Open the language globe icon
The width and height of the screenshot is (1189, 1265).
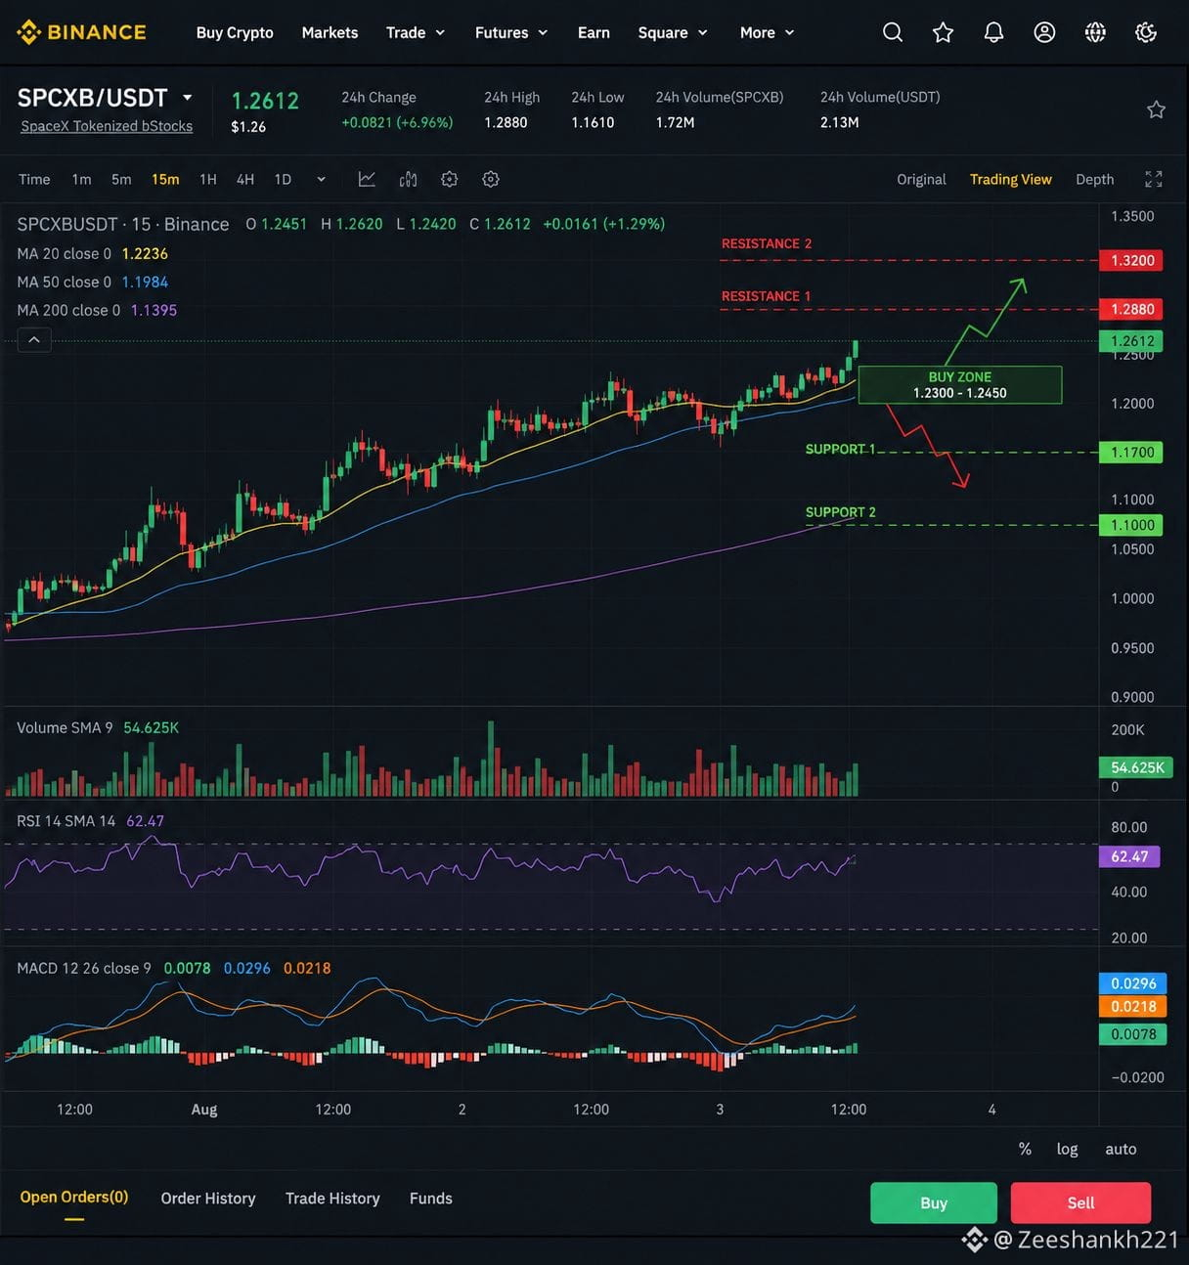(x=1095, y=32)
